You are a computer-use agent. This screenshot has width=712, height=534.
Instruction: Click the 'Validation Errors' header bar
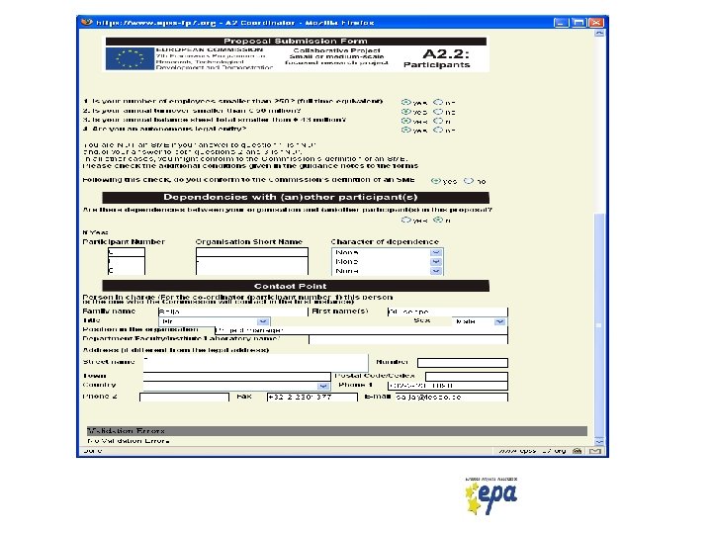point(337,431)
